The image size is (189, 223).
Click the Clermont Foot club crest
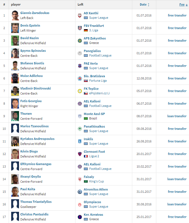coord(80,154)
